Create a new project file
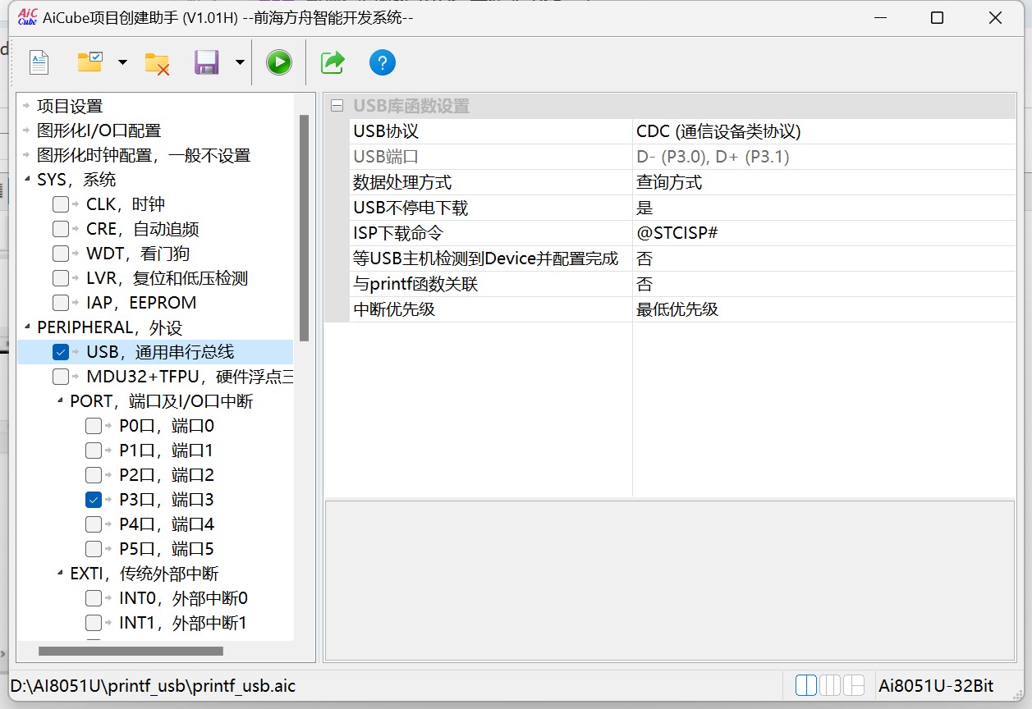This screenshot has width=1032, height=709. click(38, 62)
